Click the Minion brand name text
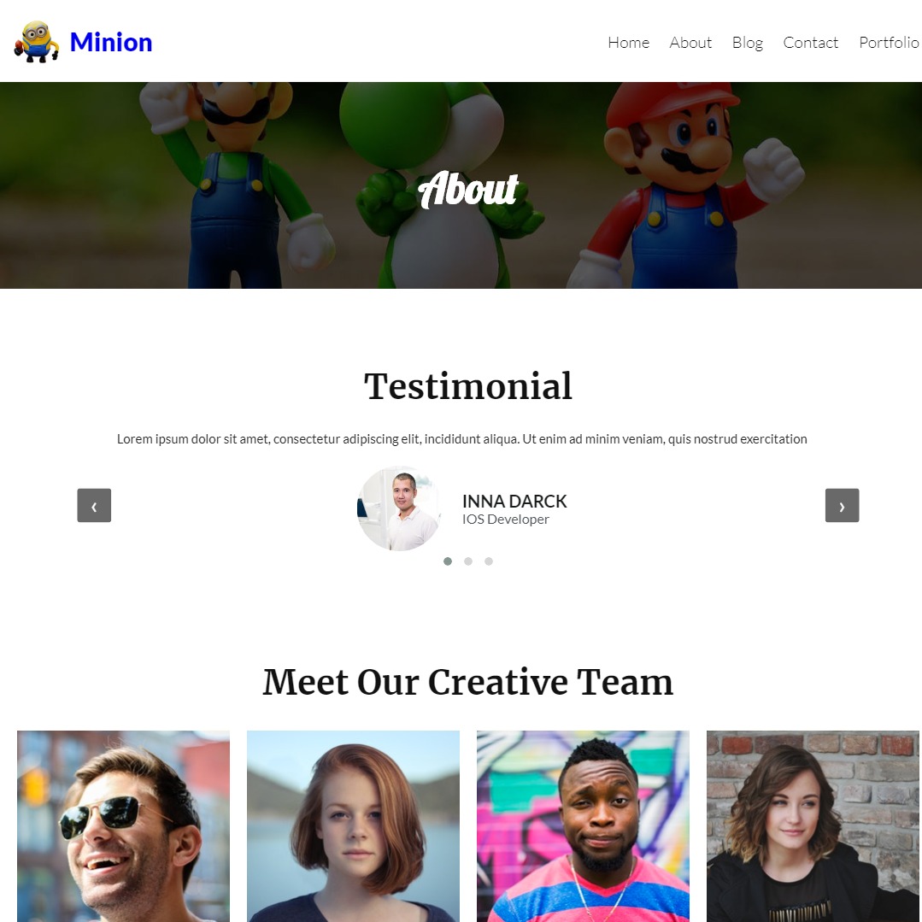Image resolution: width=922 pixels, height=922 pixels. (x=111, y=43)
